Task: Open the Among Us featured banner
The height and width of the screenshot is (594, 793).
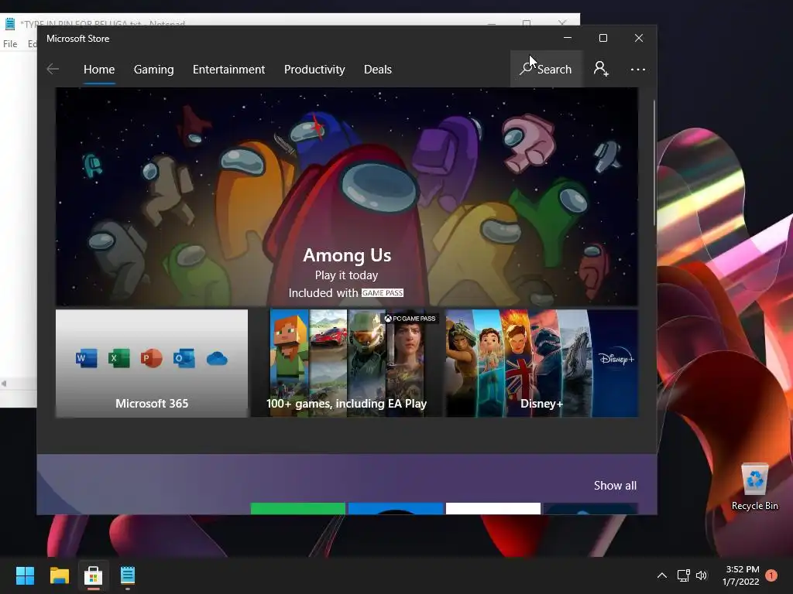Action: [x=347, y=196]
